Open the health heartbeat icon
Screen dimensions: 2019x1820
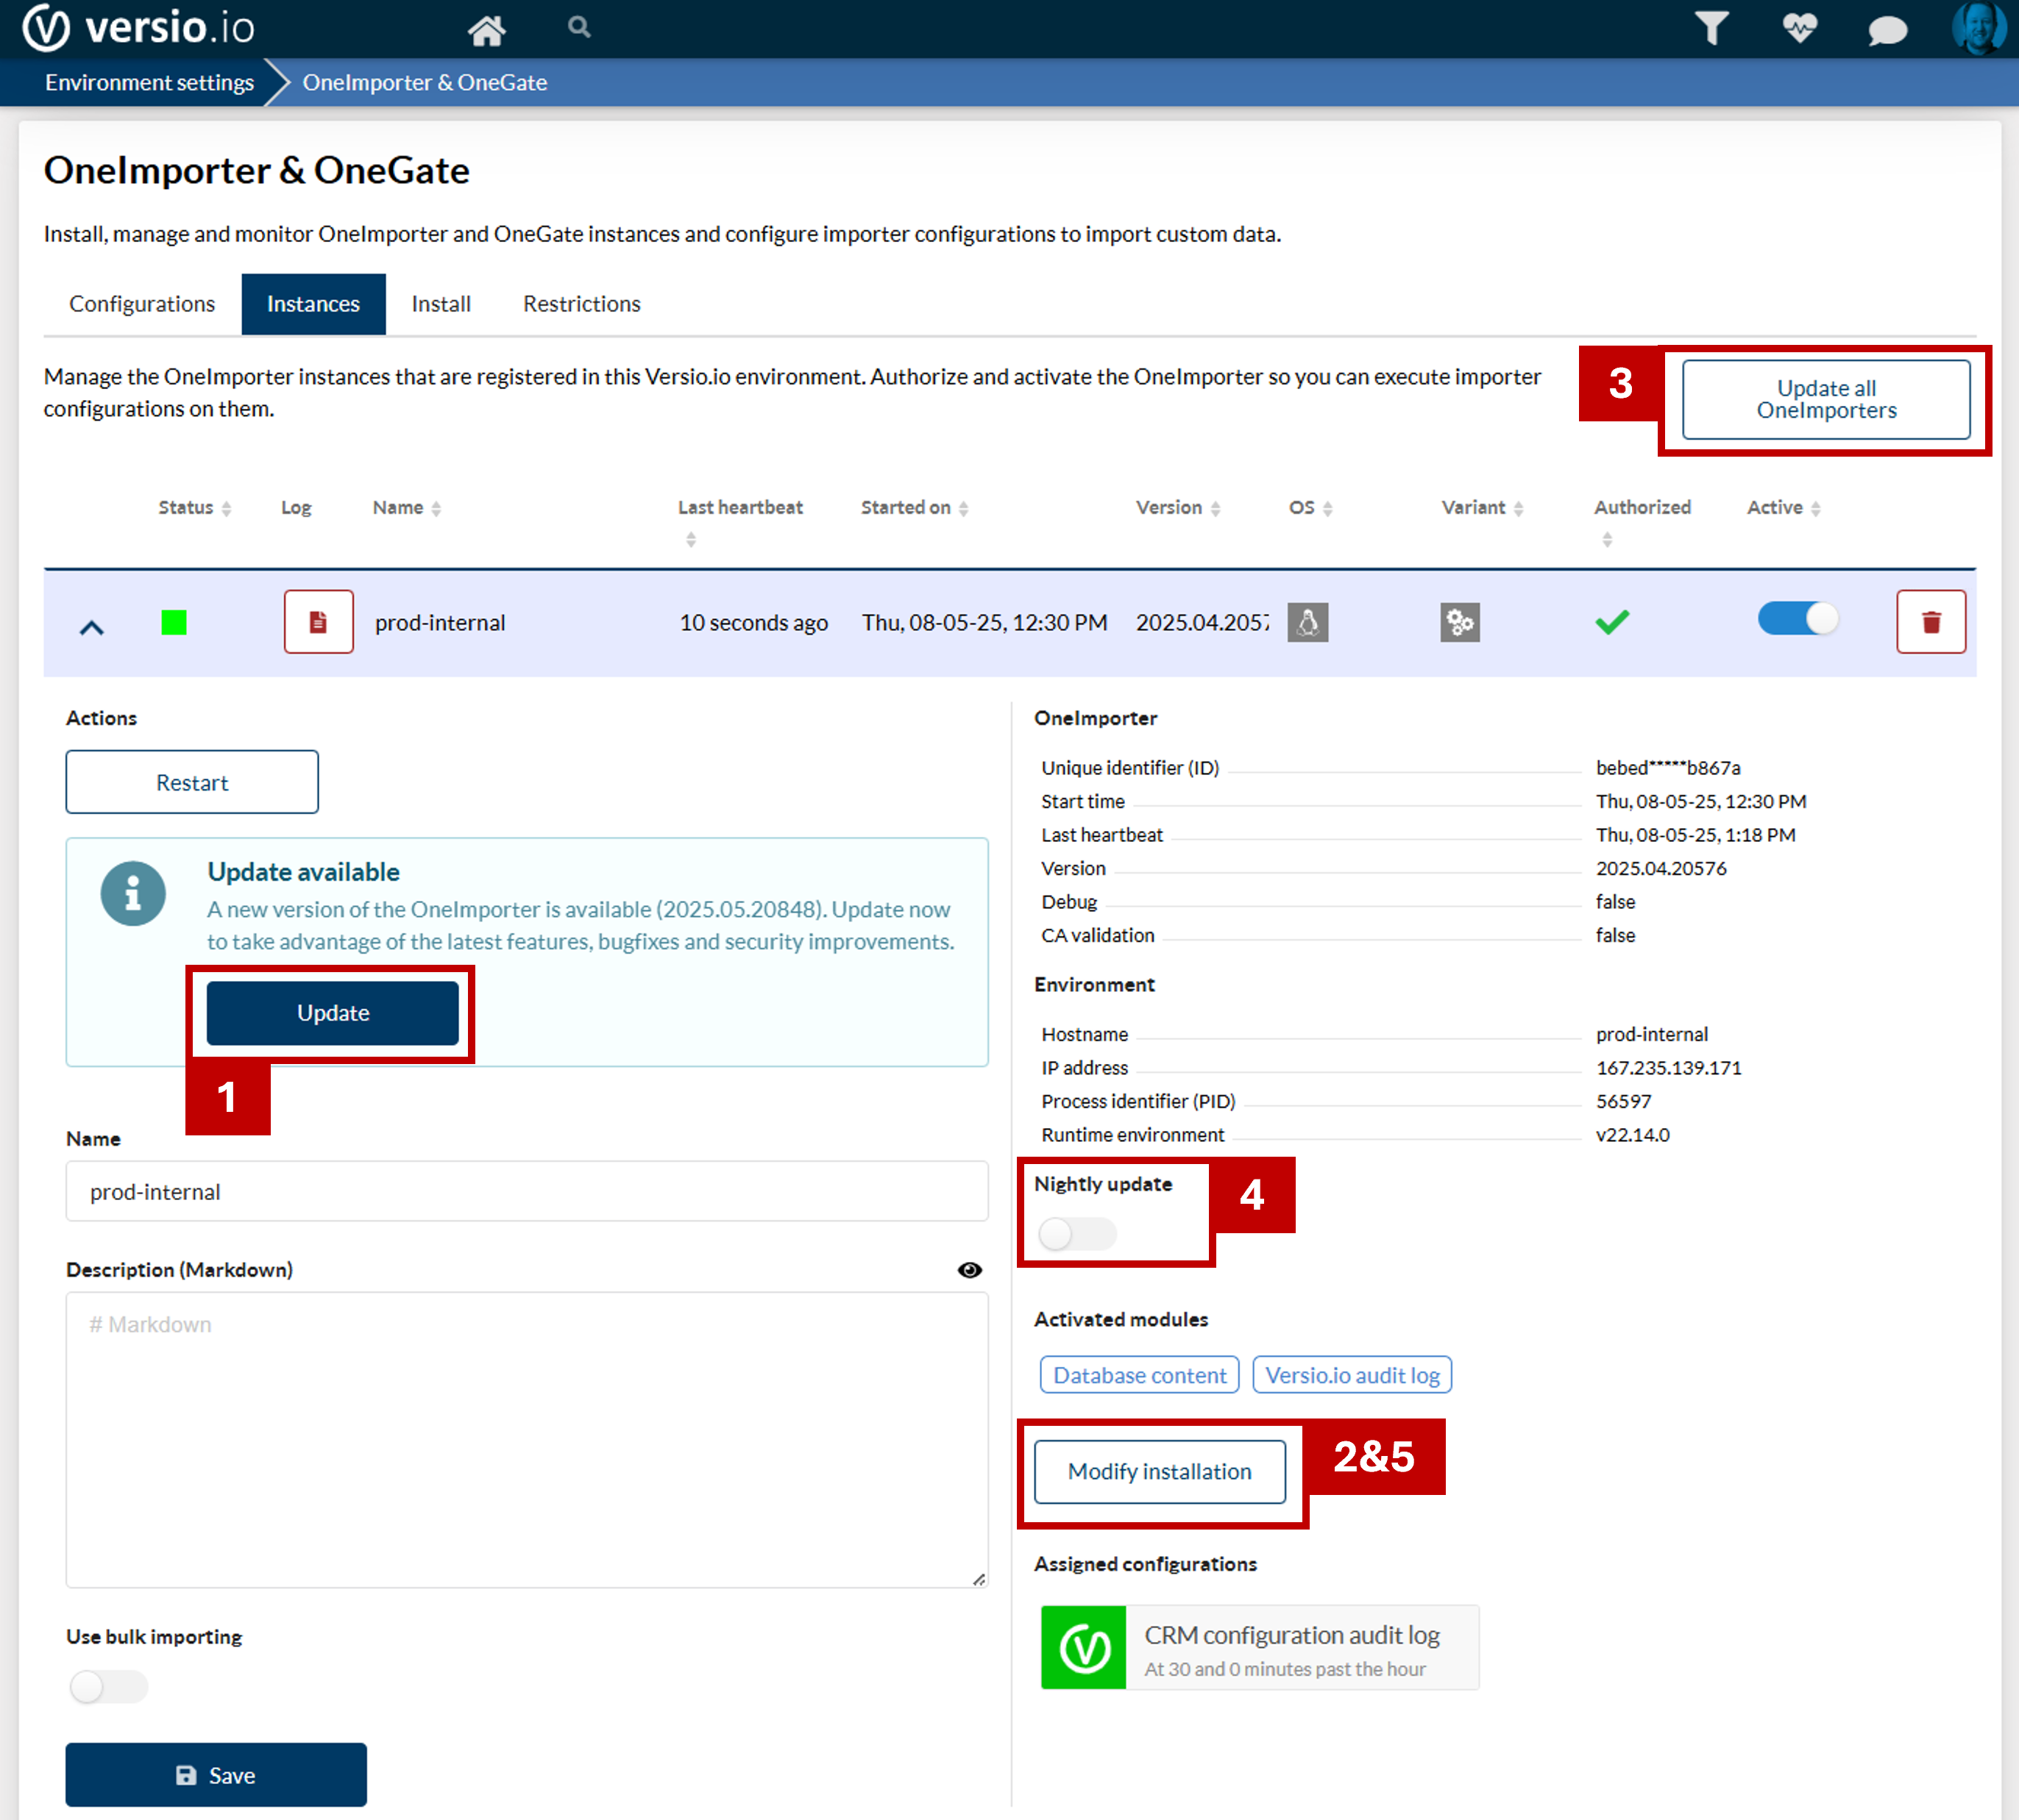[x=1799, y=28]
